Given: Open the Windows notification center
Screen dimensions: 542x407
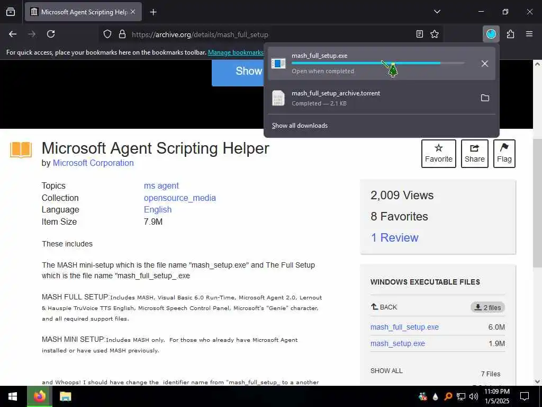Looking at the screenshot, I should [x=525, y=396].
